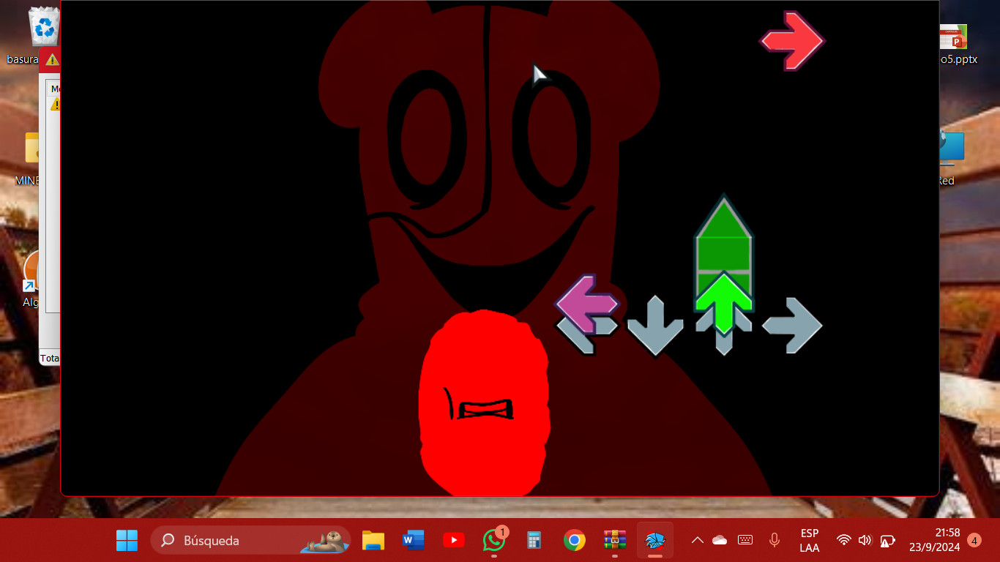Open notification center badge showing 4
The height and width of the screenshot is (562, 1000).
[x=974, y=541]
